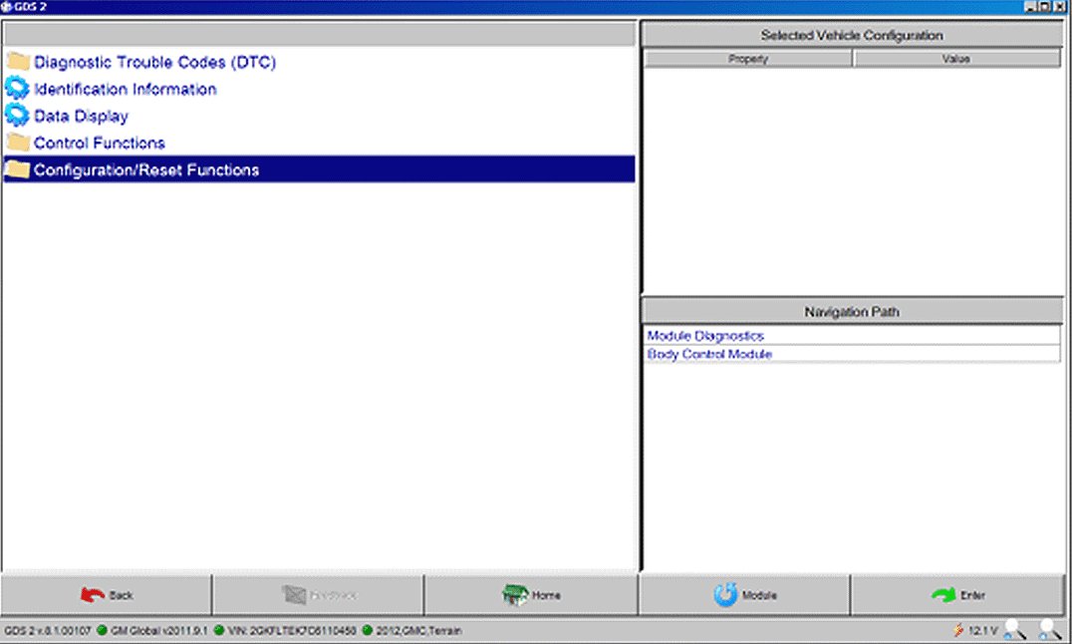
Task: Click Body Control Module in the Navigation Path
Action: click(x=709, y=354)
